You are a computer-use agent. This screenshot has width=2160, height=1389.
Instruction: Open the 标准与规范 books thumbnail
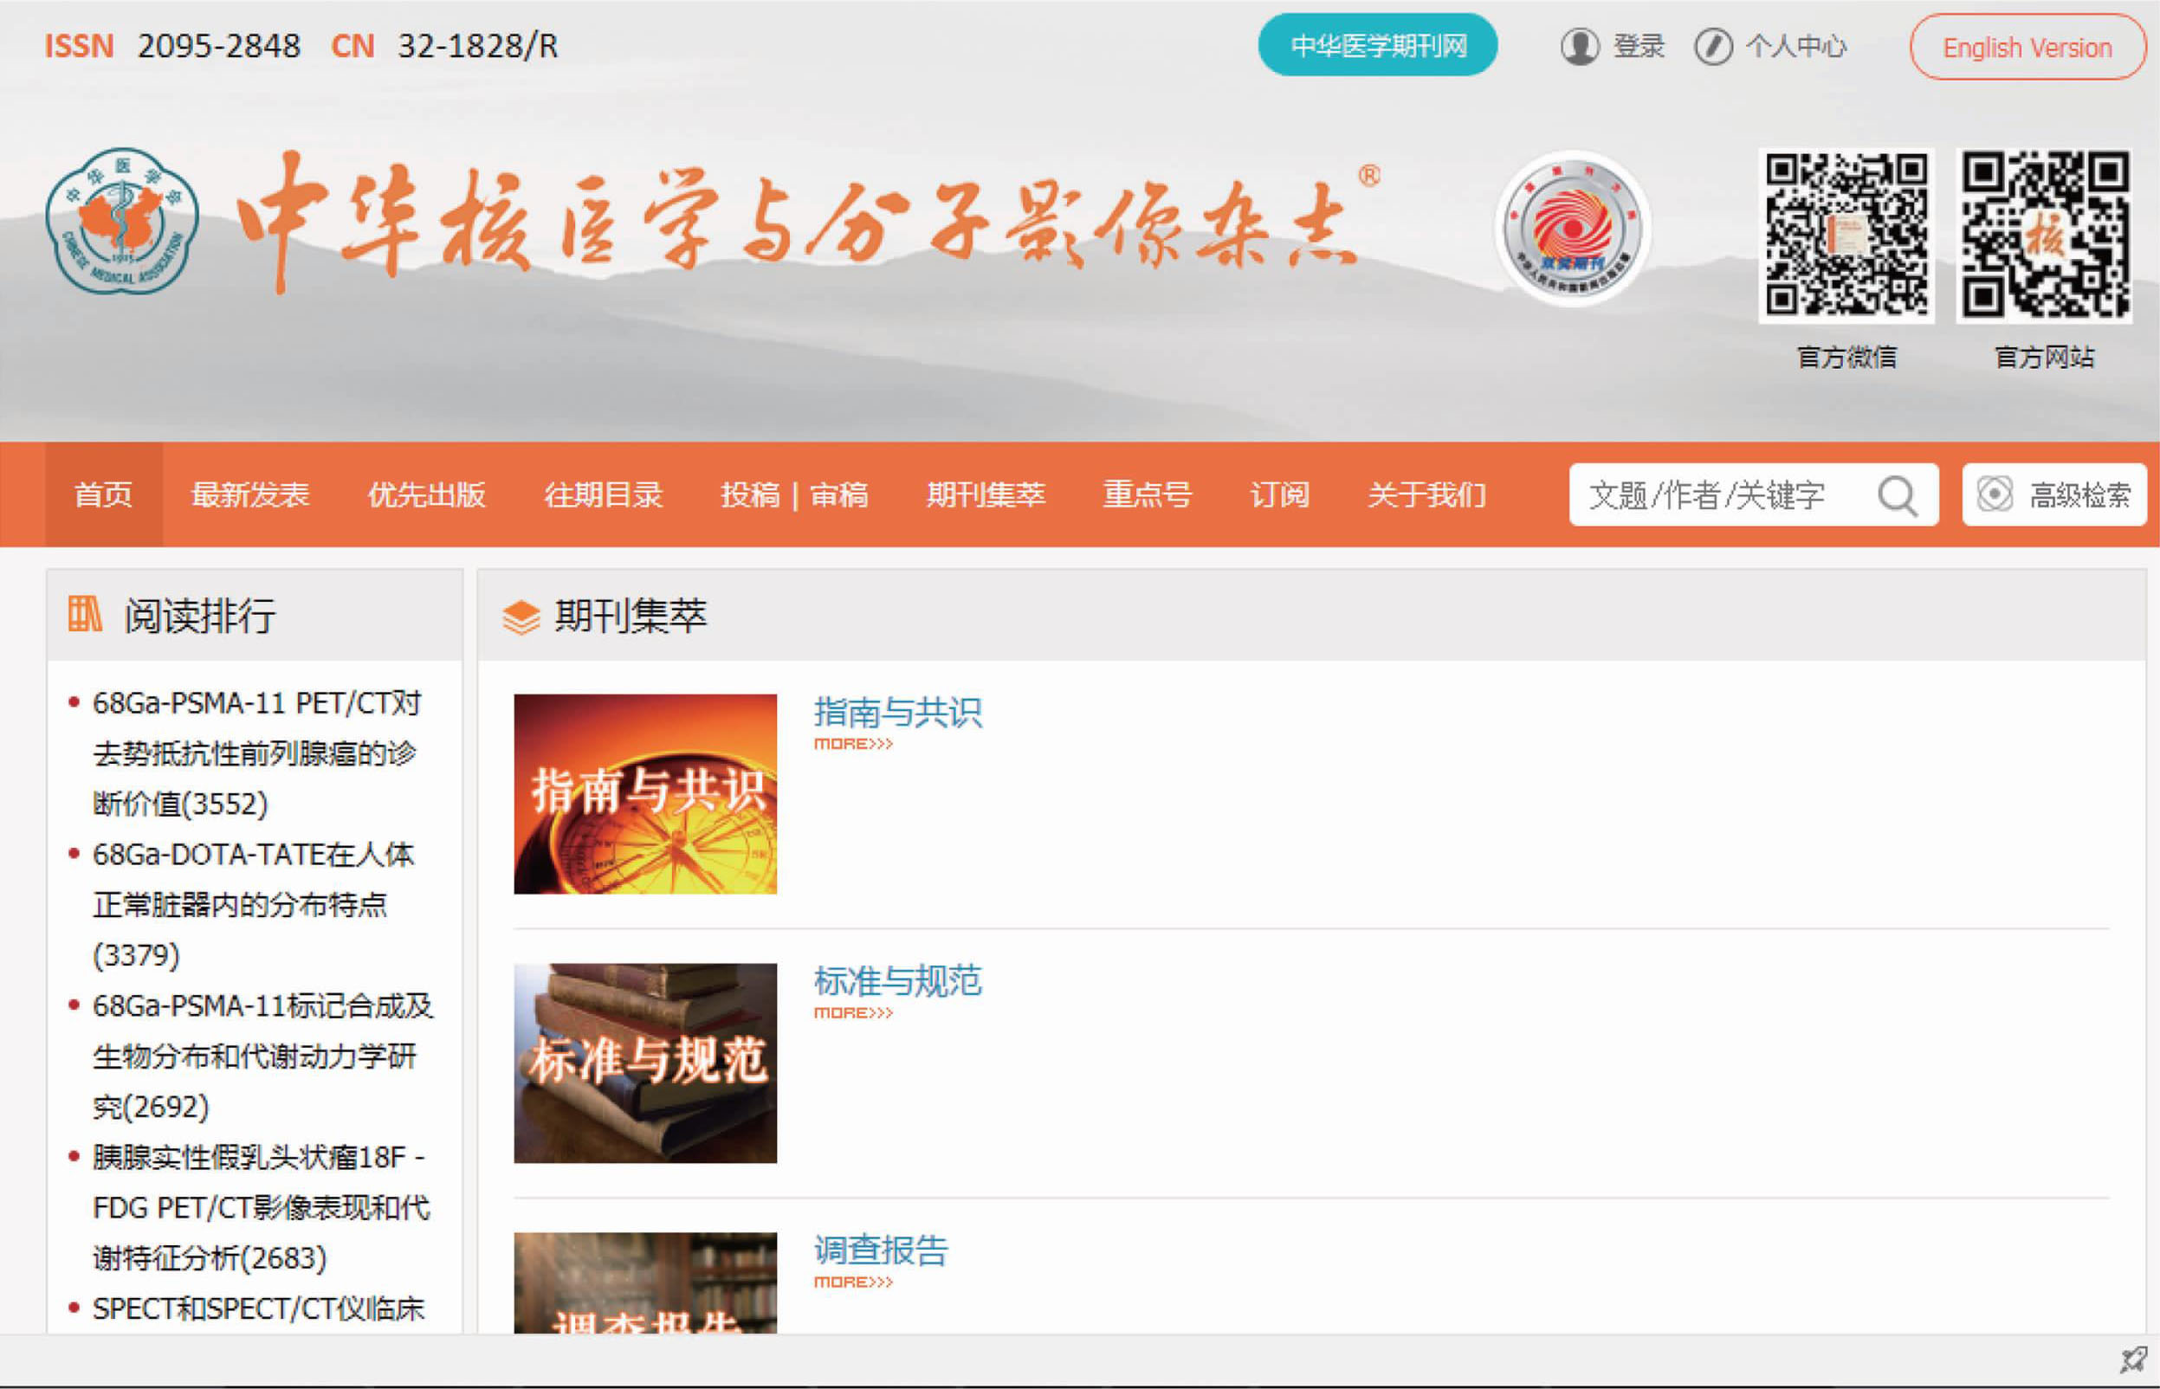(x=645, y=1063)
